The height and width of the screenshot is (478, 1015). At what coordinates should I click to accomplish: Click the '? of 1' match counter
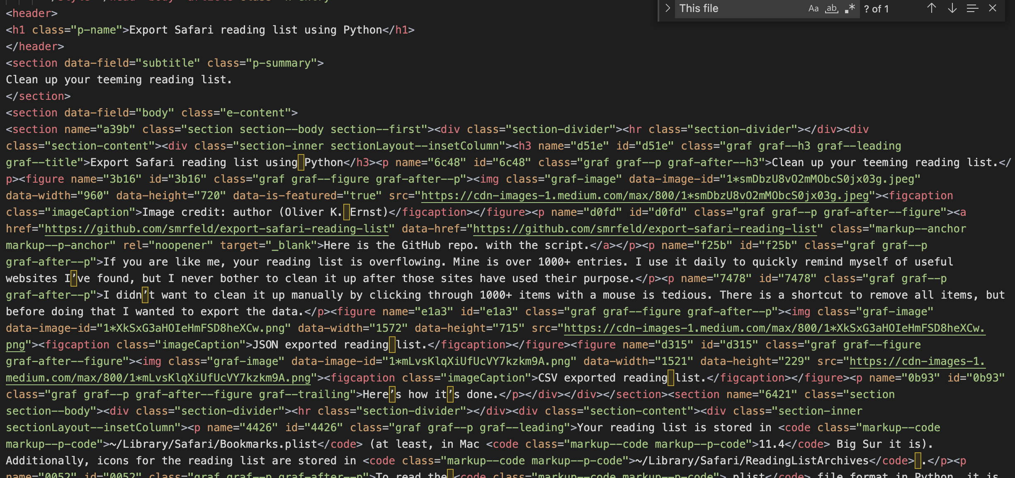pos(877,9)
